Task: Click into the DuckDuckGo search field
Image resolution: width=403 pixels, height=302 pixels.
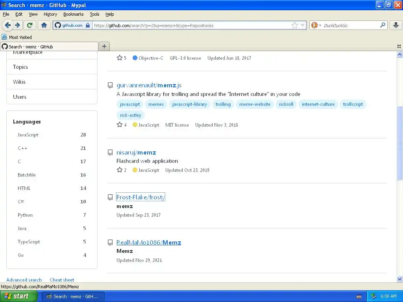Action: point(350,26)
